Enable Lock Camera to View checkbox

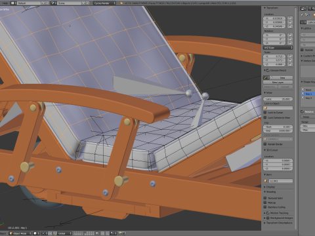click(265, 117)
